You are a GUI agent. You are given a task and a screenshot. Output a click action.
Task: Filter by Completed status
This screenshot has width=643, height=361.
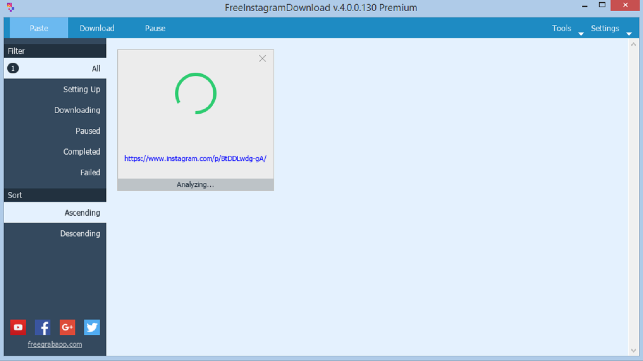(55, 151)
